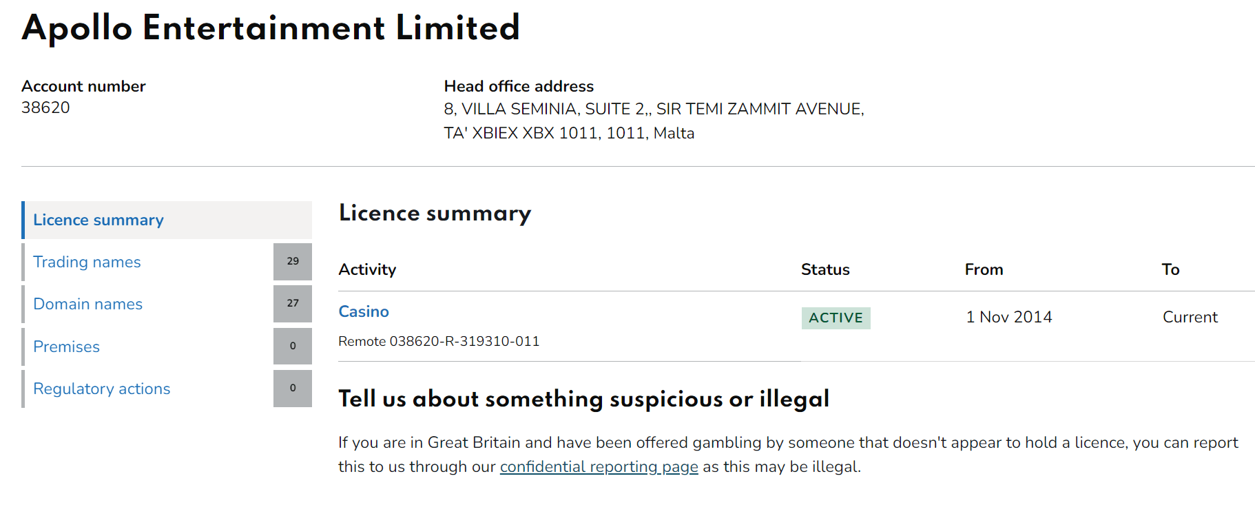Click the Apollo Entertainment Limited heading
The image size is (1255, 505).
coord(271,29)
